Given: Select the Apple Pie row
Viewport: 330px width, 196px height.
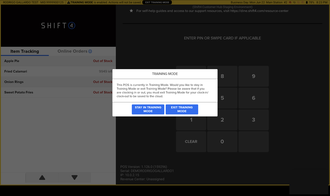Looking at the screenshot, I should [58, 61].
